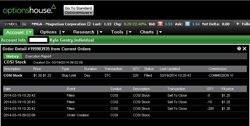Select the History tab
The width and height of the screenshot is (250, 126).
[x=13, y=56]
